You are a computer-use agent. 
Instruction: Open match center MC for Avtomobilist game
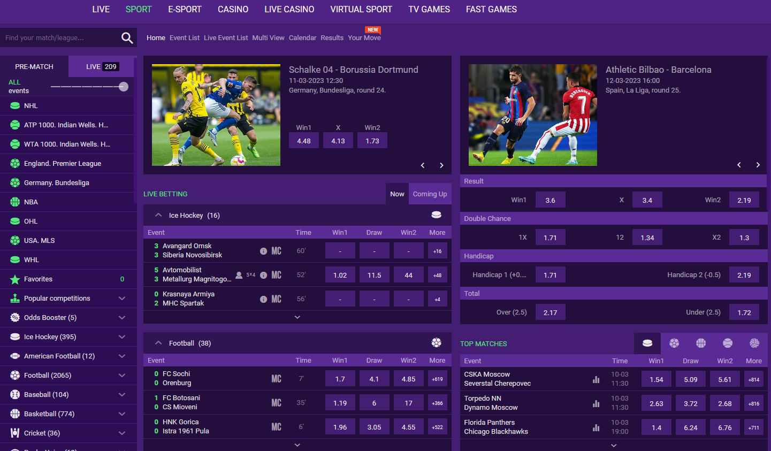click(276, 275)
